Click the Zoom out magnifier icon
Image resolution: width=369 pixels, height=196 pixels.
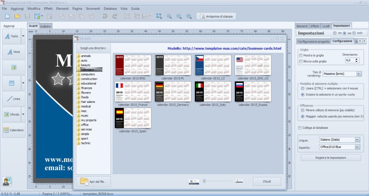click(x=179, y=16)
